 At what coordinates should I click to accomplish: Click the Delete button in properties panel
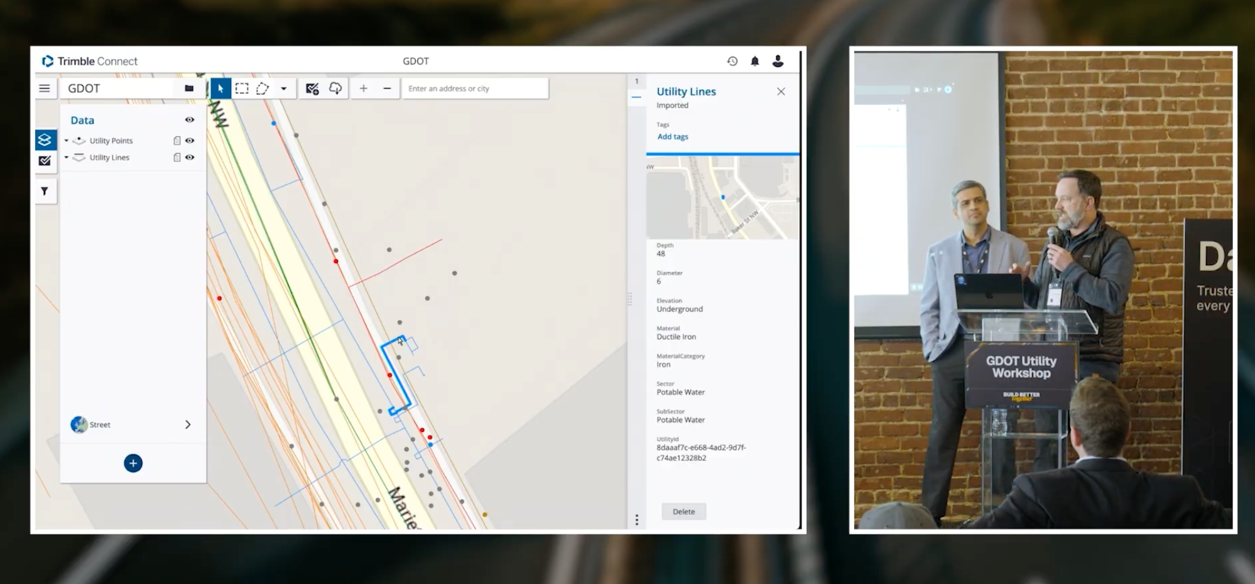click(683, 511)
